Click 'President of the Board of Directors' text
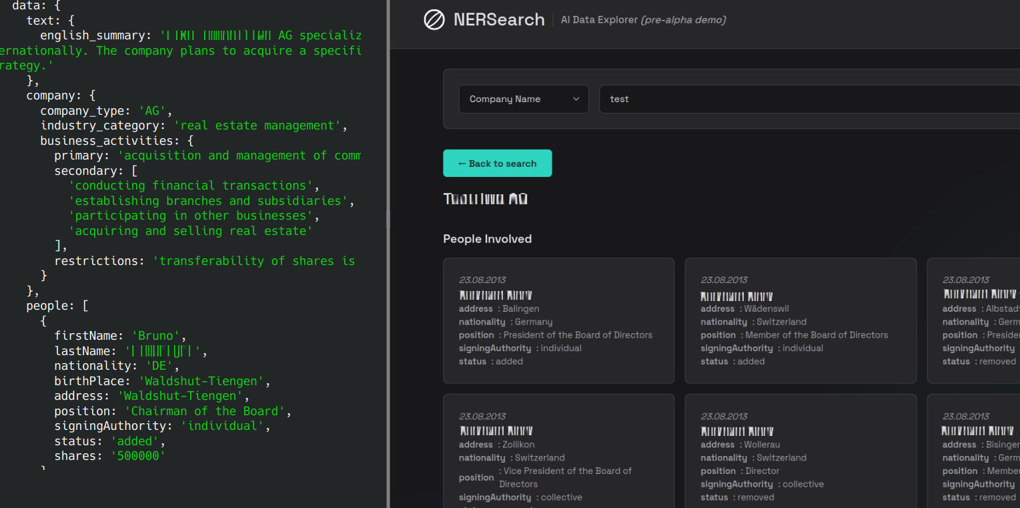Viewport: 1020px width, 508px height. (578, 335)
